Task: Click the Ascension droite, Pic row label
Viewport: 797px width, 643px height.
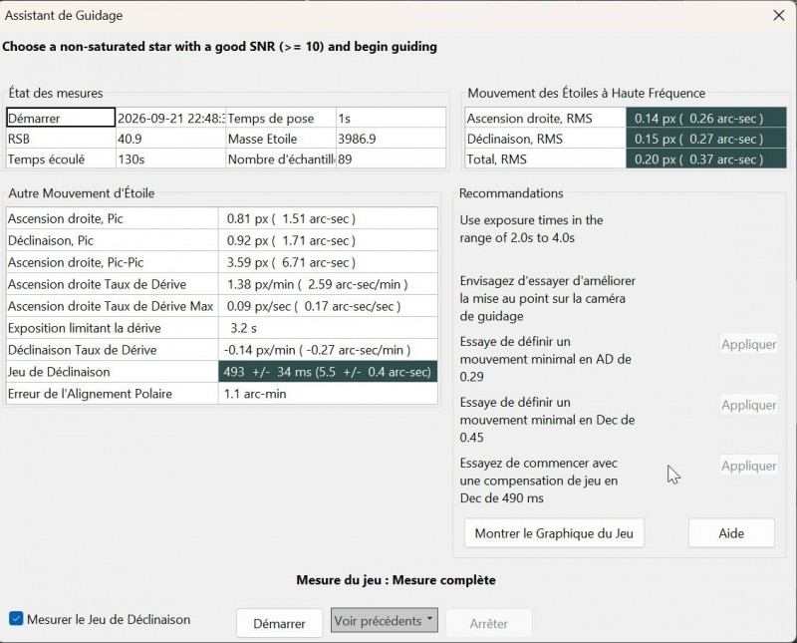Action: click(113, 218)
